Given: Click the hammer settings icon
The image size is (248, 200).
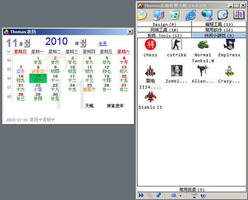Looking at the screenshot, I should [194, 195].
